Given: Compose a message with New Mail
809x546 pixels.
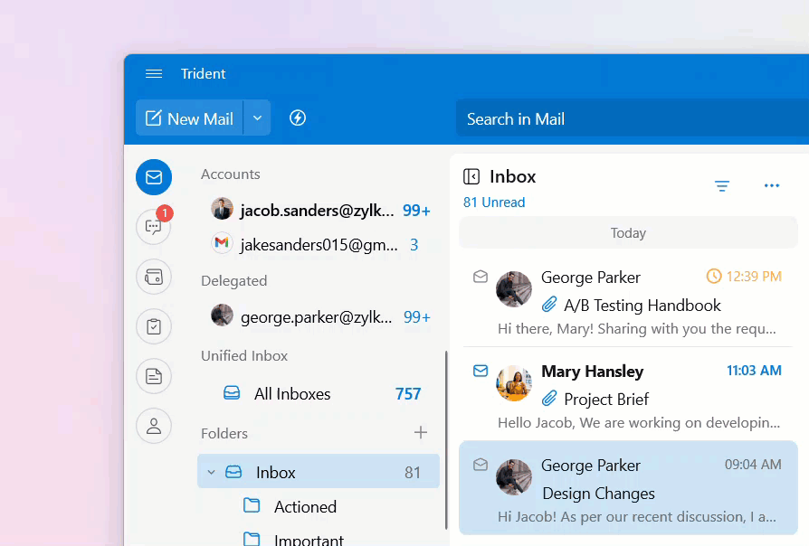Looking at the screenshot, I should coord(189,118).
